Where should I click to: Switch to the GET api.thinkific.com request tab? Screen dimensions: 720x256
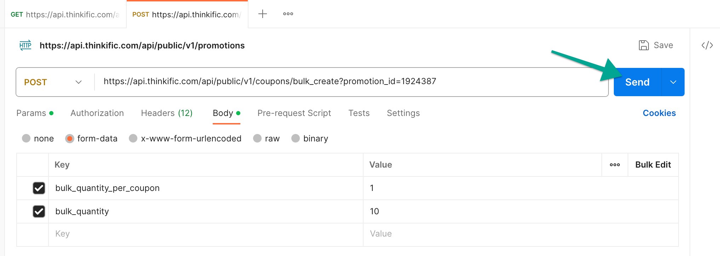point(65,14)
